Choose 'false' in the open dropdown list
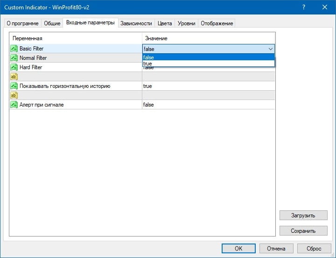336x258 pixels. point(208,57)
